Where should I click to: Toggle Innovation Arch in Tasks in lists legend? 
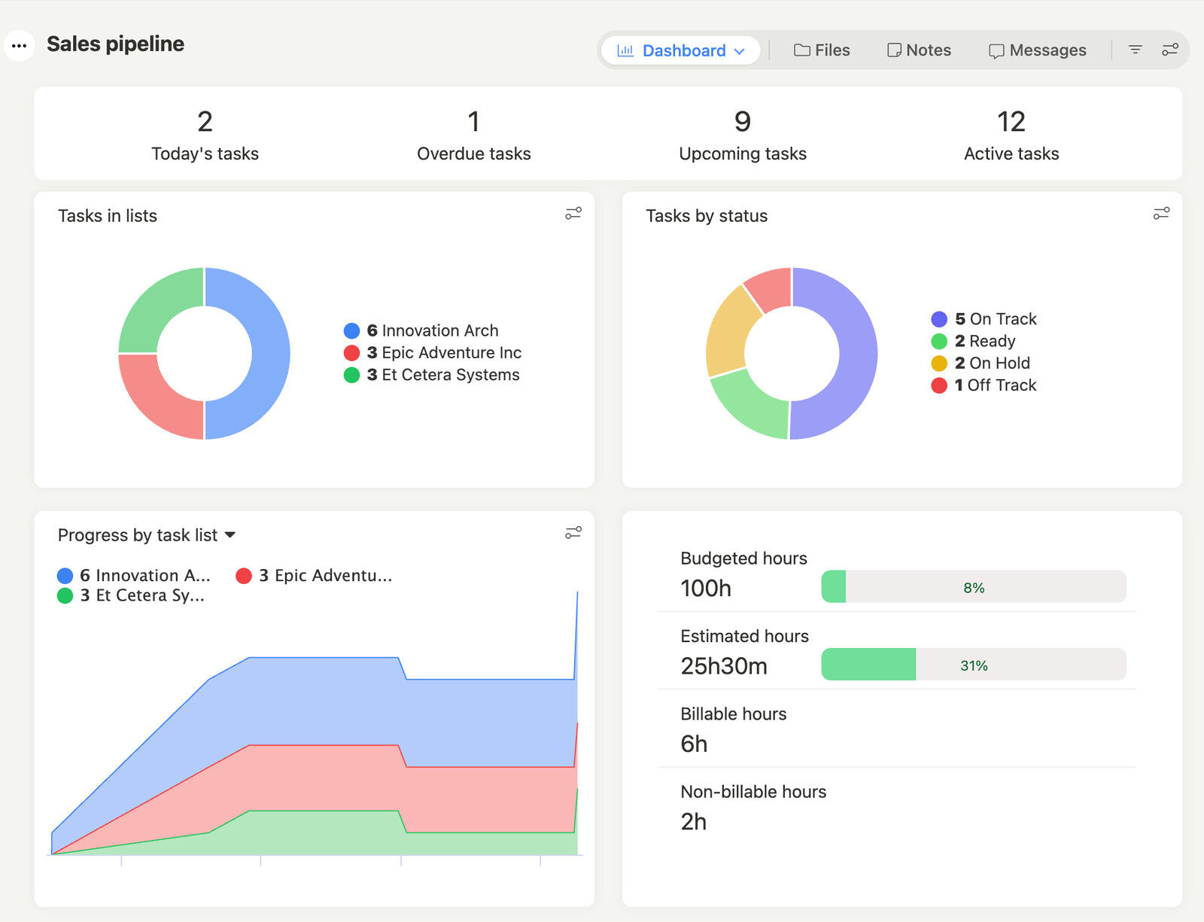pyautogui.click(x=421, y=330)
